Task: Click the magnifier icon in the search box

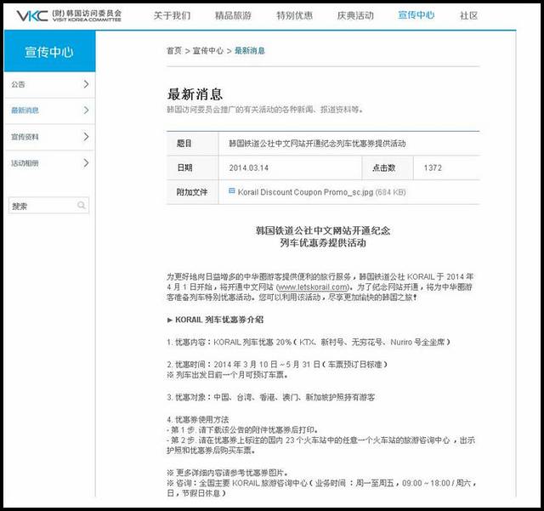Action: point(82,206)
